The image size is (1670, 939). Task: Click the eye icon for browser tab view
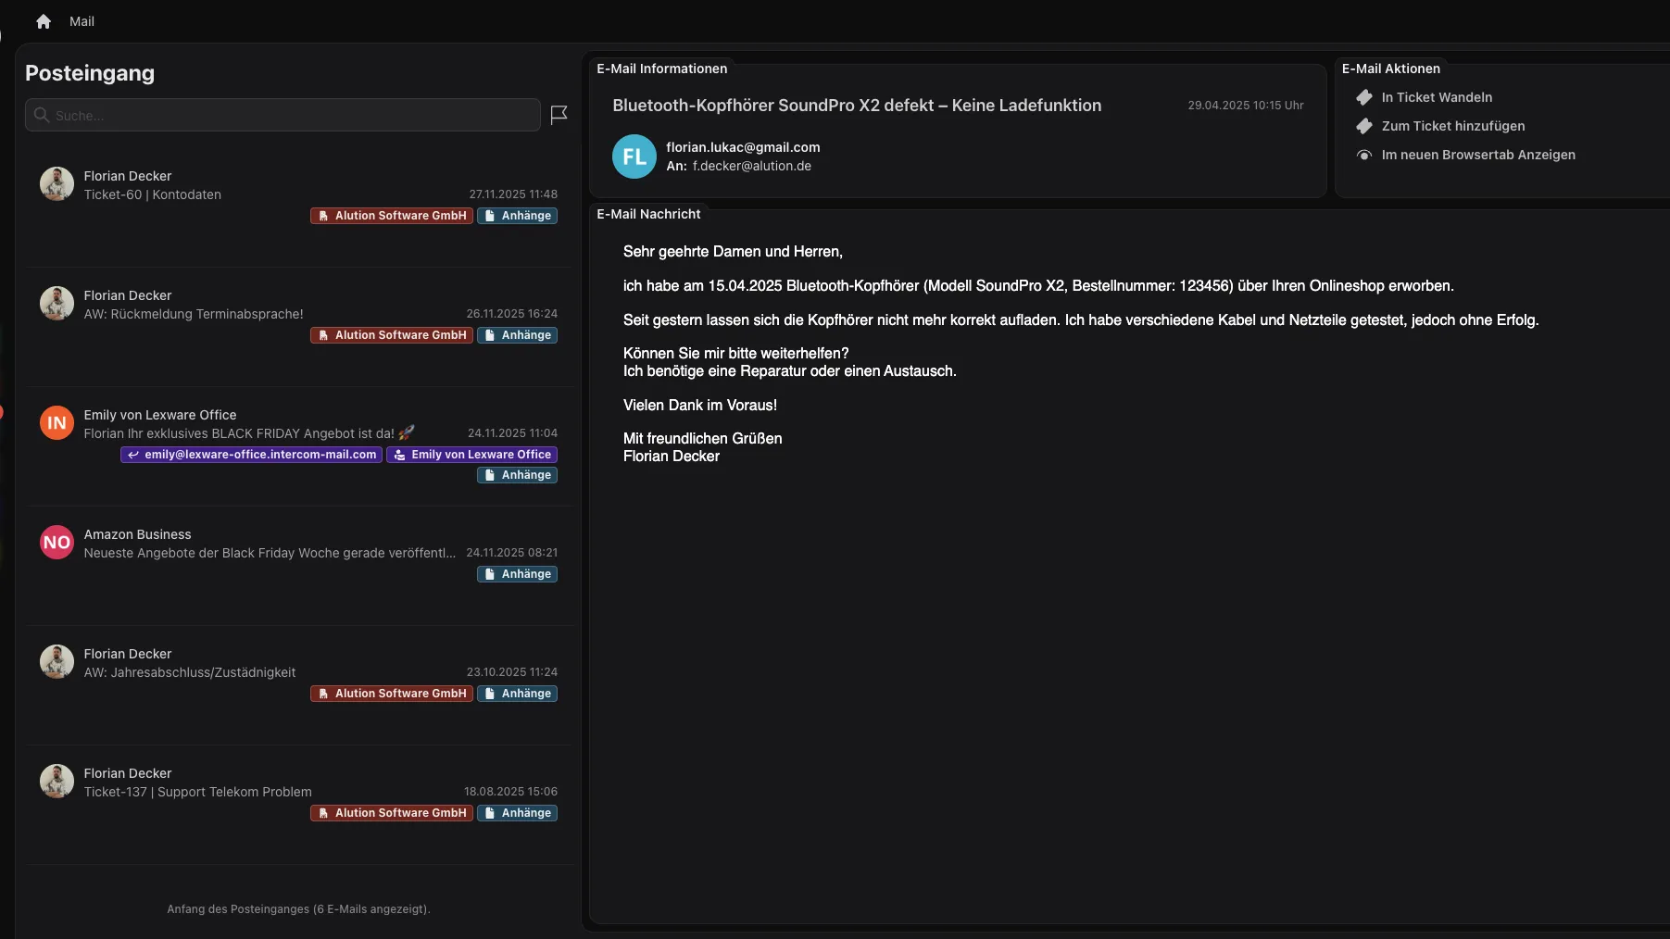[x=1364, y=155]
